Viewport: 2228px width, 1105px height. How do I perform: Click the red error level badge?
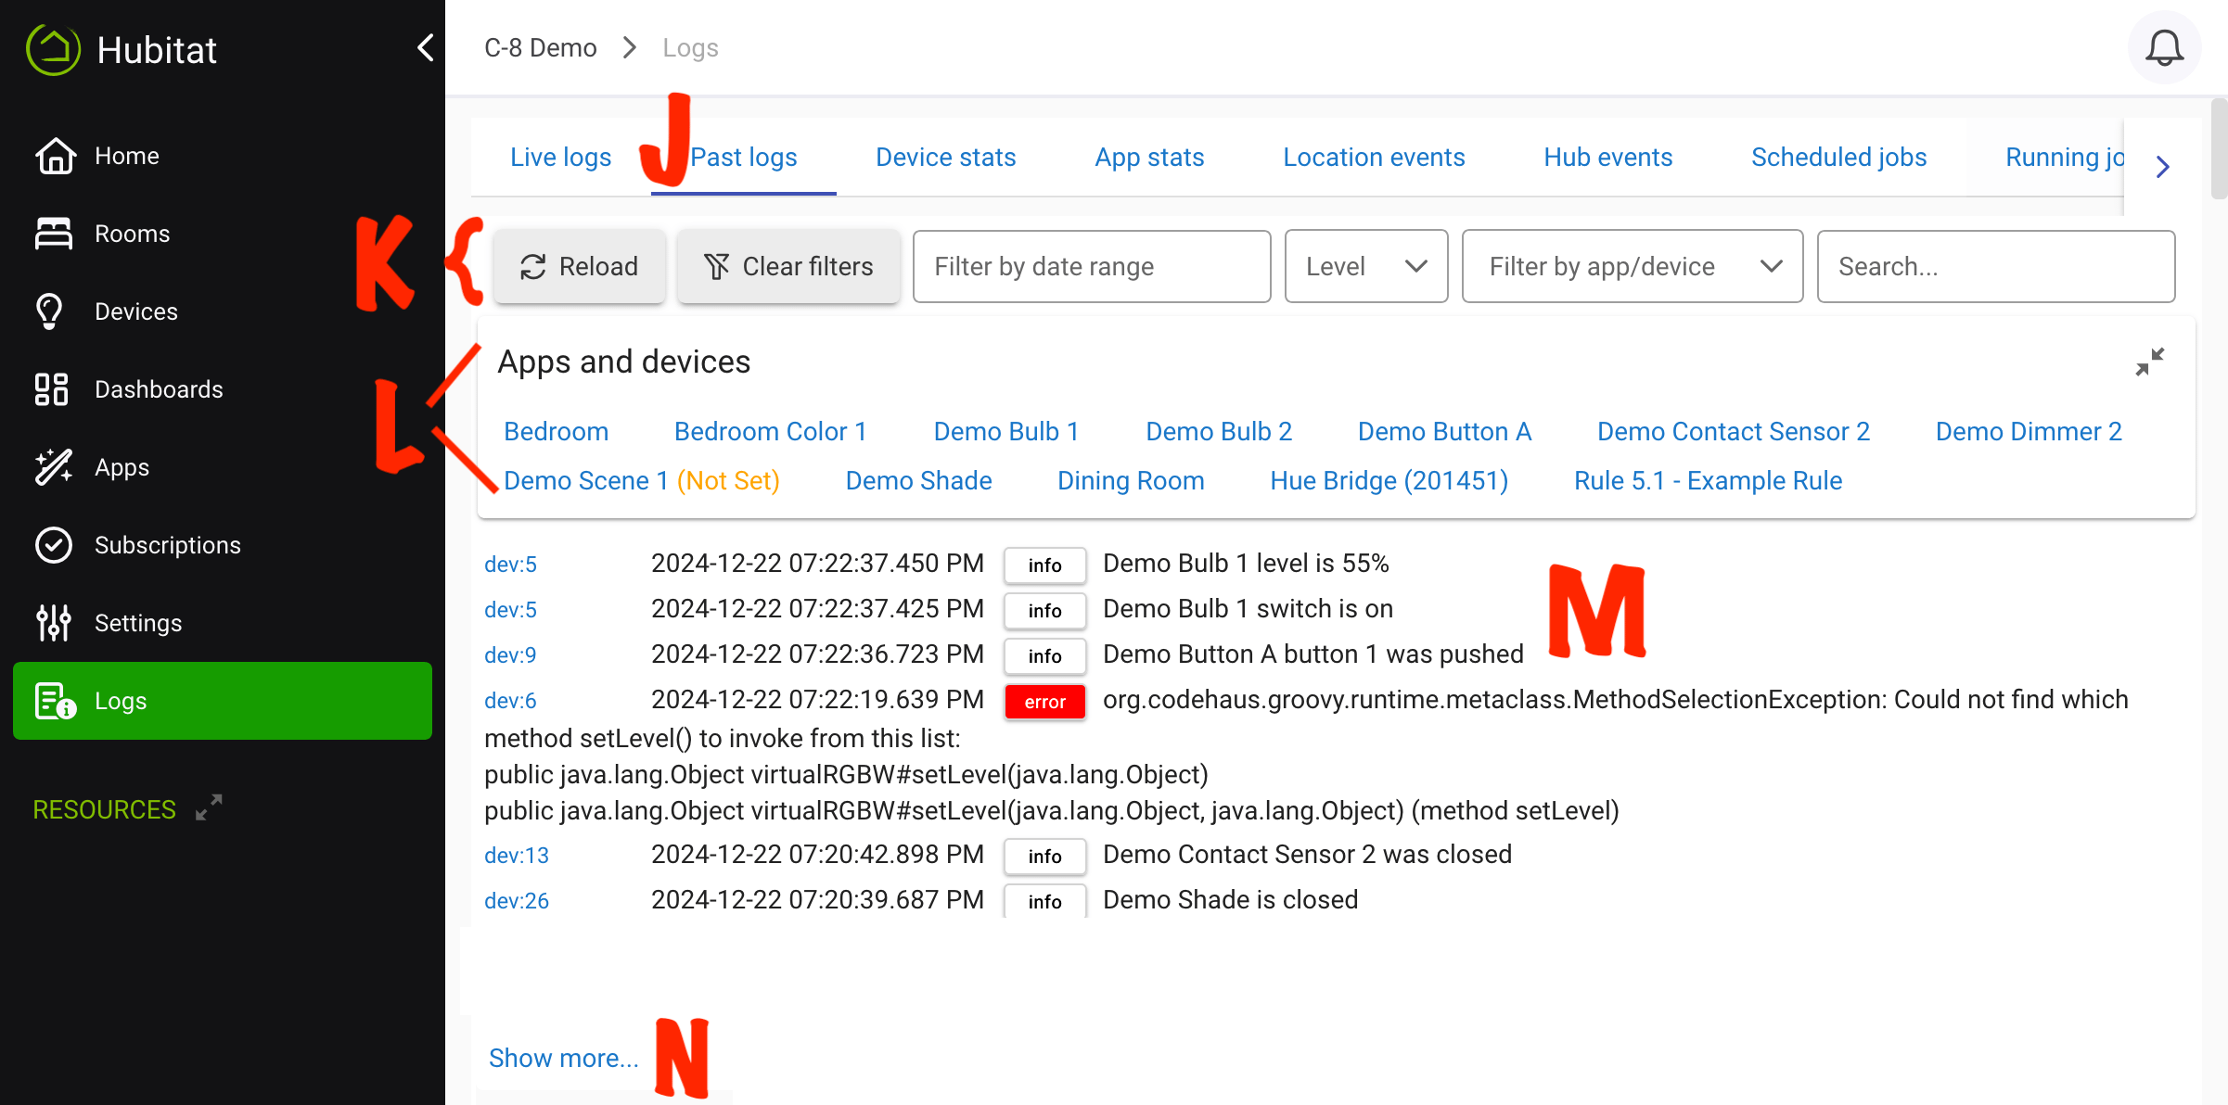pos(1044,702)
